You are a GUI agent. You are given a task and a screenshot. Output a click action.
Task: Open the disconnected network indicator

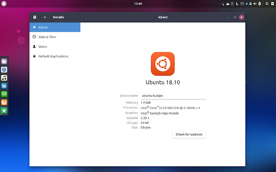223,4
